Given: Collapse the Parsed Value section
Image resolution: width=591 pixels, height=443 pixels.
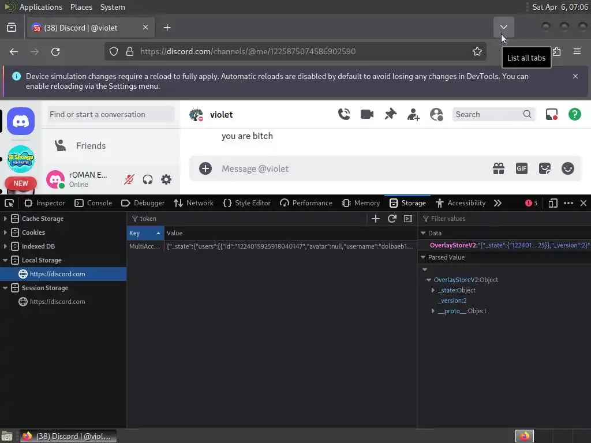Looking at the screenshot, I should coord(423,257).
